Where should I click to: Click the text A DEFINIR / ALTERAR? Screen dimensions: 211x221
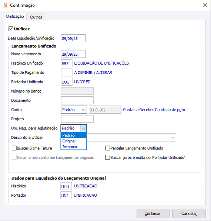[x=93, y=72]
